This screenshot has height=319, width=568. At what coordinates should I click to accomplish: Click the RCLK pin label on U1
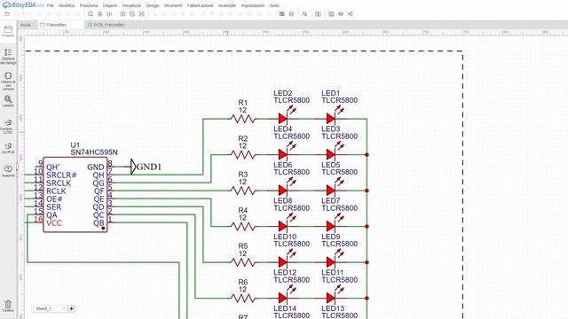point(56,191)
